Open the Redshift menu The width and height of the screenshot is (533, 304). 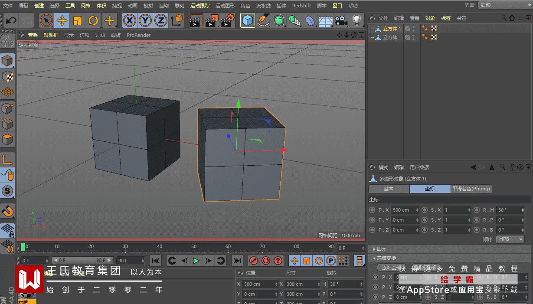[x=301, y=6]
